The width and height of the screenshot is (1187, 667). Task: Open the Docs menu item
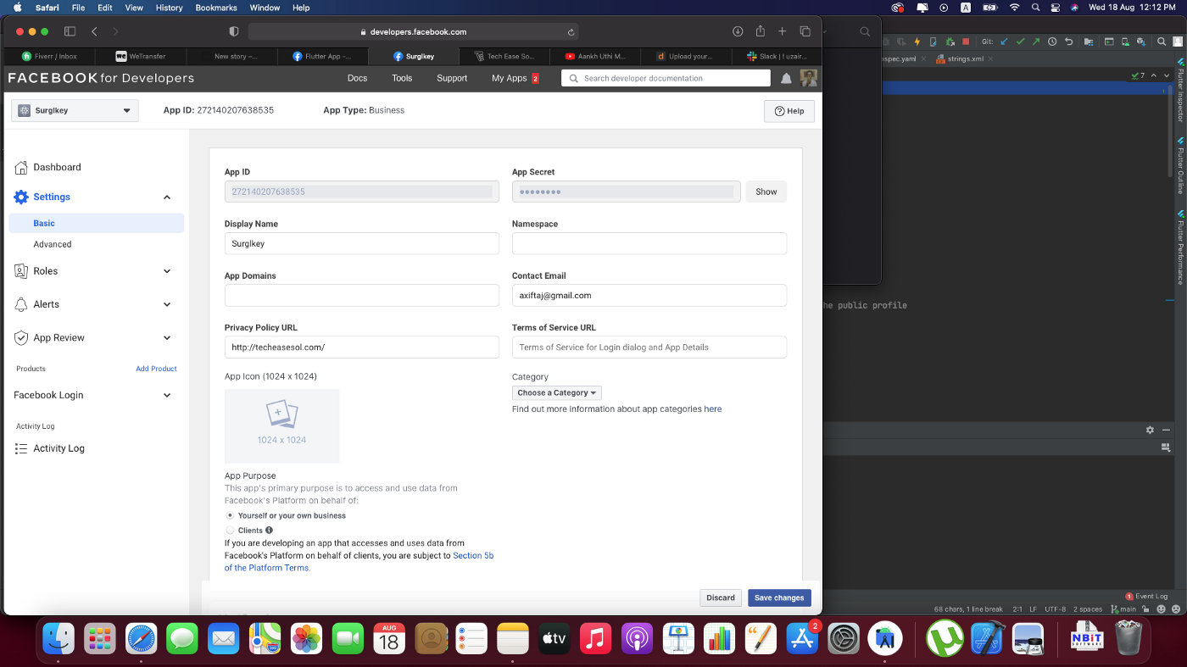tap(358, 78)
